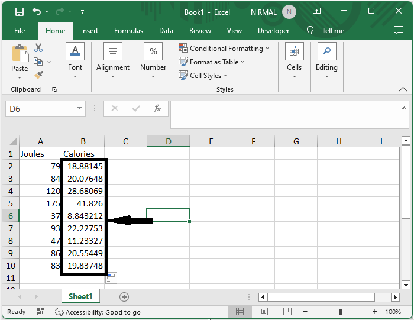Switch to the Insert tab
414x320 pixels.
point(89,31)
